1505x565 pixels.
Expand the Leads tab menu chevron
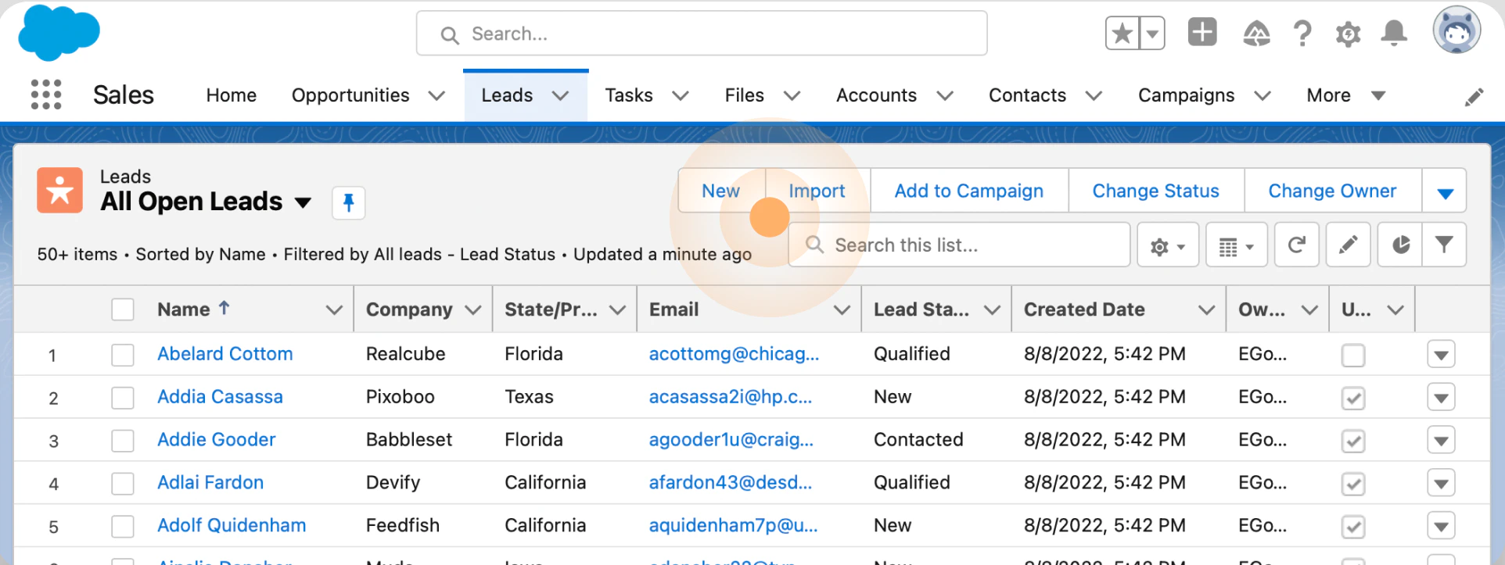point(560,96)
